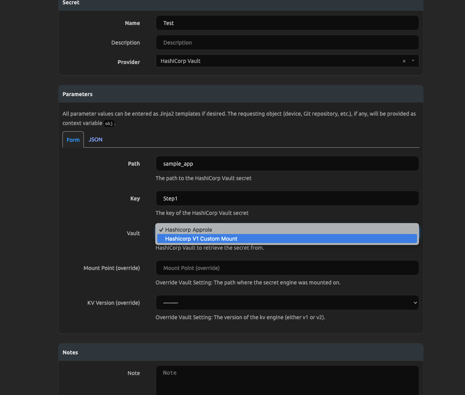This screenshot has width=465, height=395.
Task: Click the Notes section header
Action: pos(70,352)
